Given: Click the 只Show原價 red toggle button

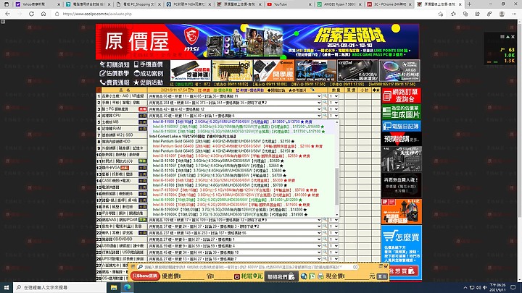Looking at the screenshot, I should pos(145,276).
